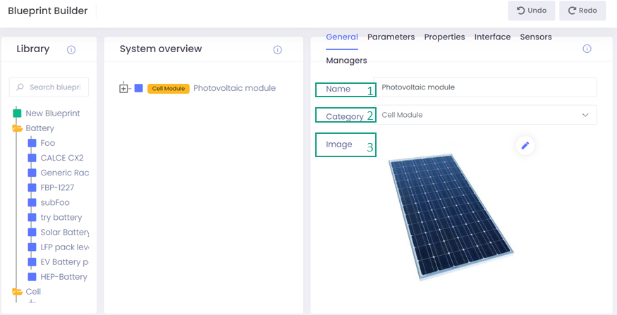617x315 pixels.
Task: Click the System overview info icon
Action: pos(277,50)
